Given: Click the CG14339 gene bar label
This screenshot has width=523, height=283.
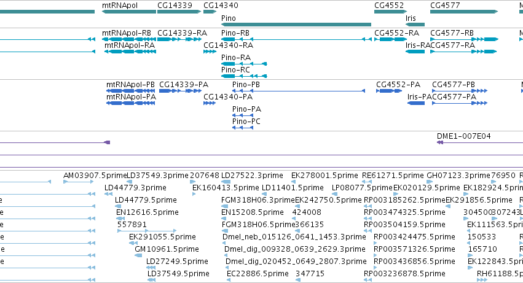Looking at the screenshot, I should (x=175, y=6).
